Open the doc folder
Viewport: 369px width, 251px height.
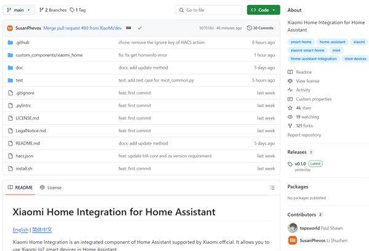[19, 68]
